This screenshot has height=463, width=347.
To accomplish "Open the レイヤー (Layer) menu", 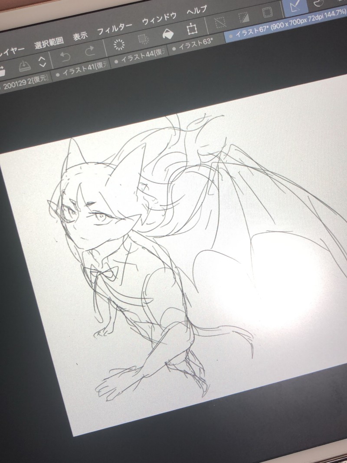I will 11,51.
